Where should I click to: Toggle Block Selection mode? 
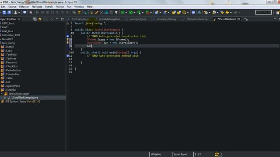pyautogui.click(x=111, y=12)
